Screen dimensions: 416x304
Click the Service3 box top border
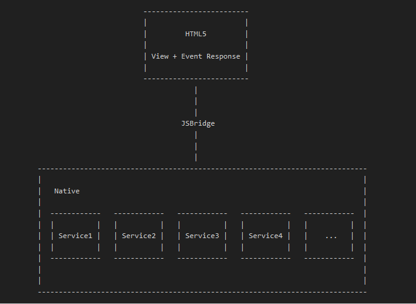202,213
